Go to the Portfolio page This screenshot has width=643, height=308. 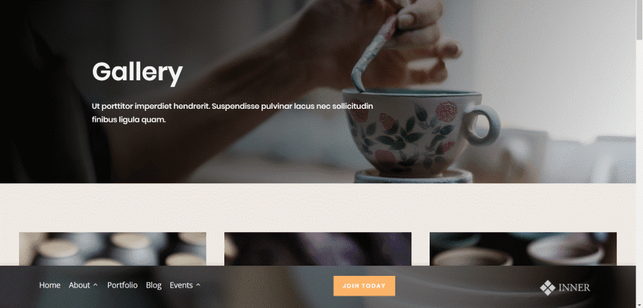(x=122, y=285)
